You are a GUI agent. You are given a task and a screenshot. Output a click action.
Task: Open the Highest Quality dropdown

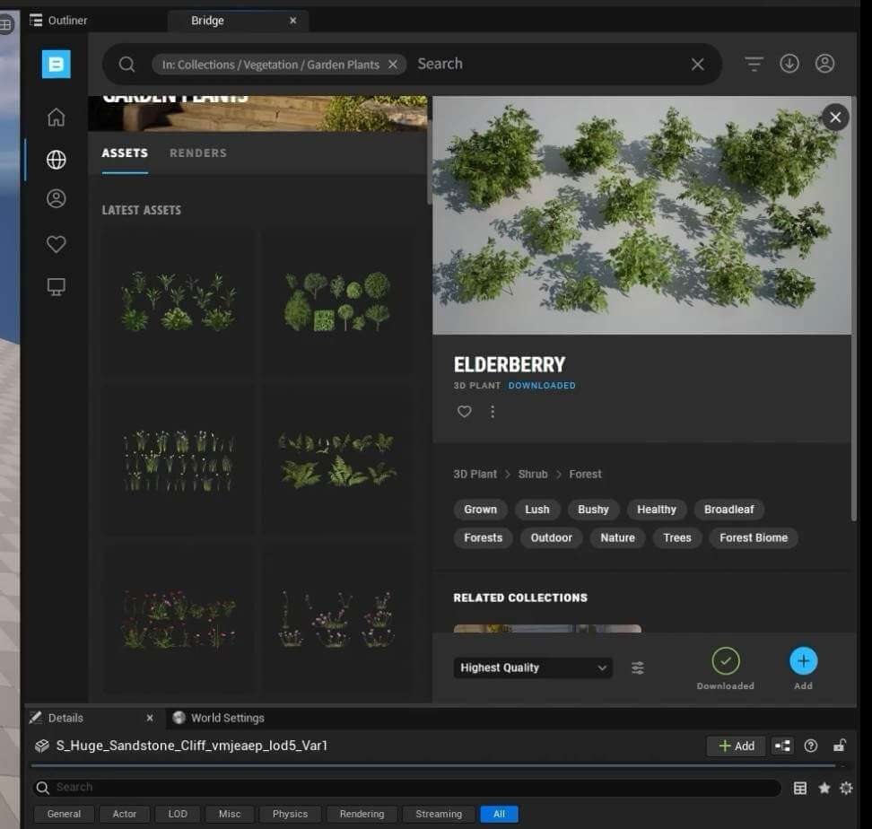tap(533, 668)
